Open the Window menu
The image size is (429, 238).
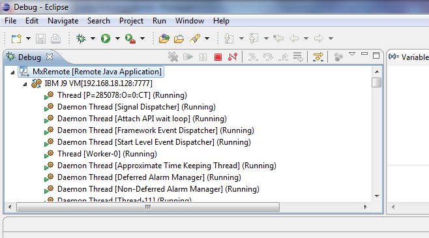[190, 21]
